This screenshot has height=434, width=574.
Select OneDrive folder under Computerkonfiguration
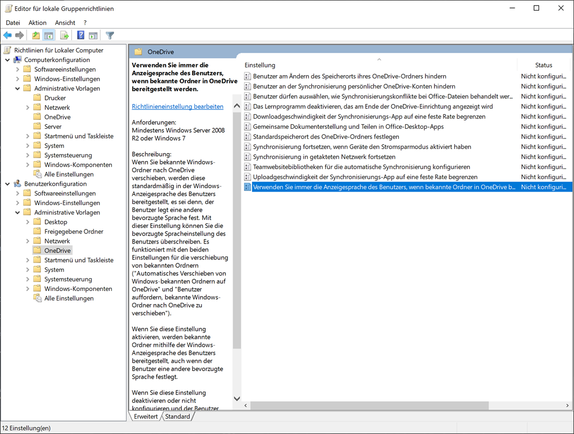pos(57,117)
